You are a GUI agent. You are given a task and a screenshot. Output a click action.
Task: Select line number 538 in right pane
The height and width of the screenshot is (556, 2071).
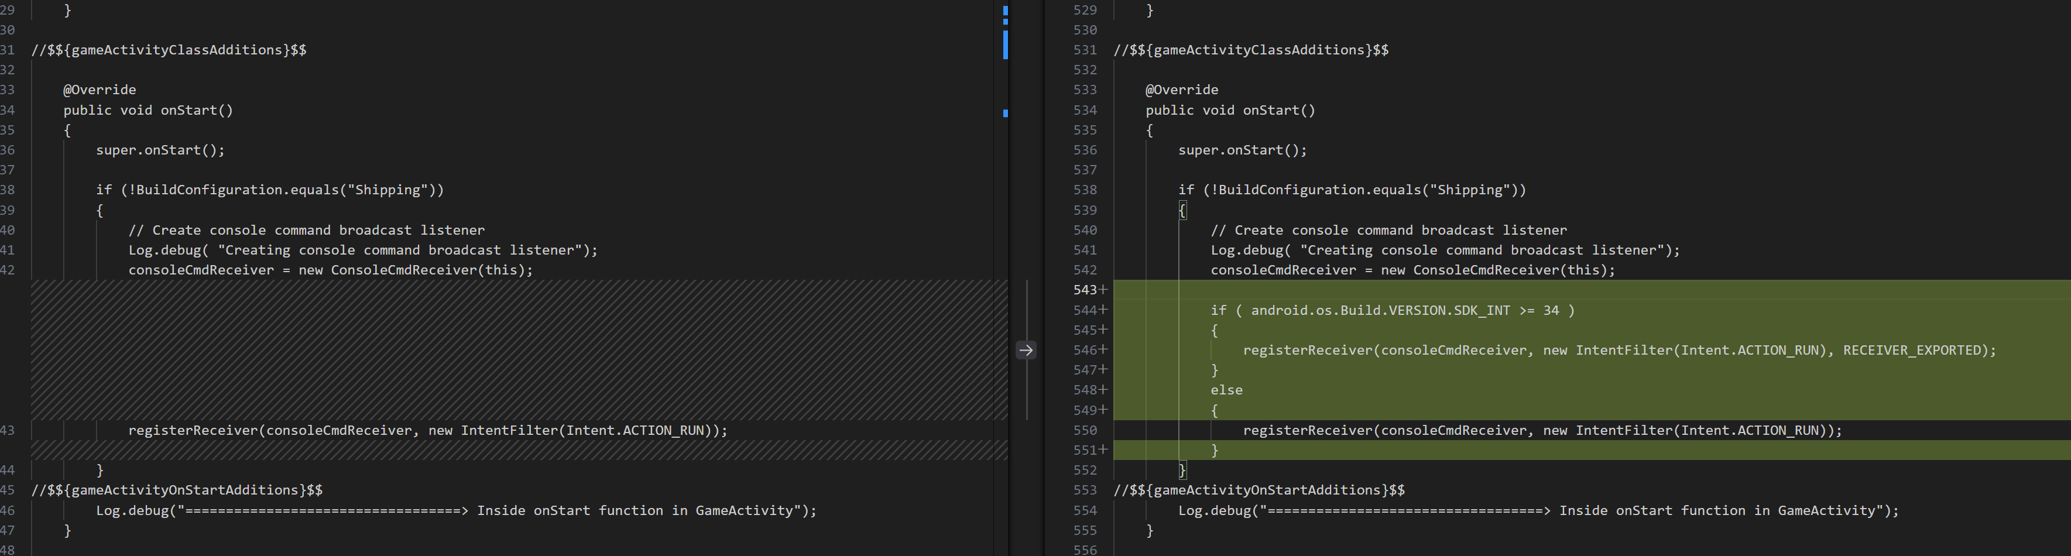[x=1085, y=190]
